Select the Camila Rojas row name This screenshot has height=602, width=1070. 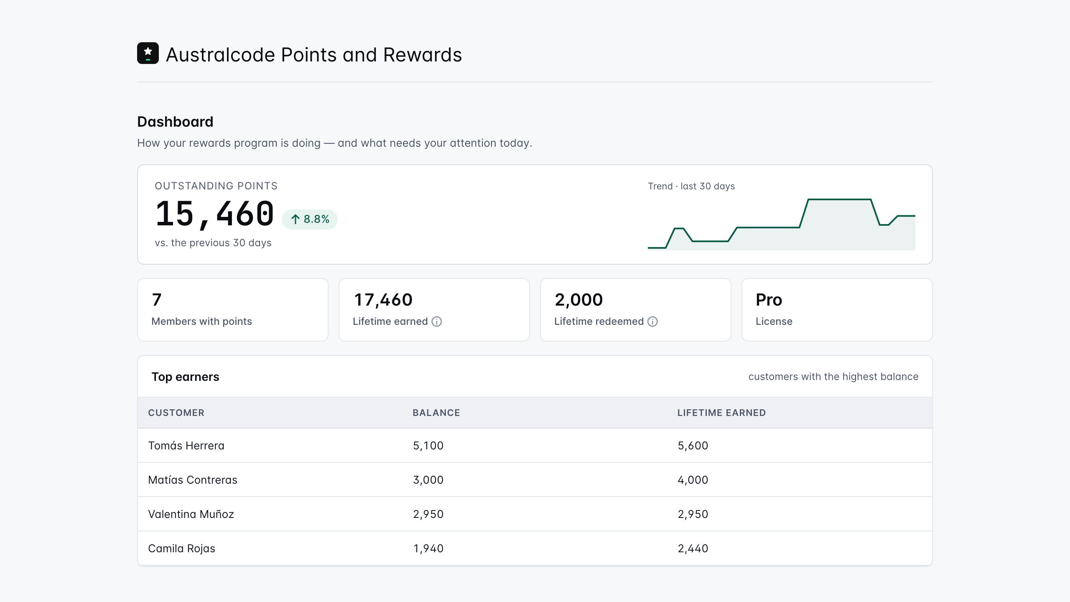182,548
